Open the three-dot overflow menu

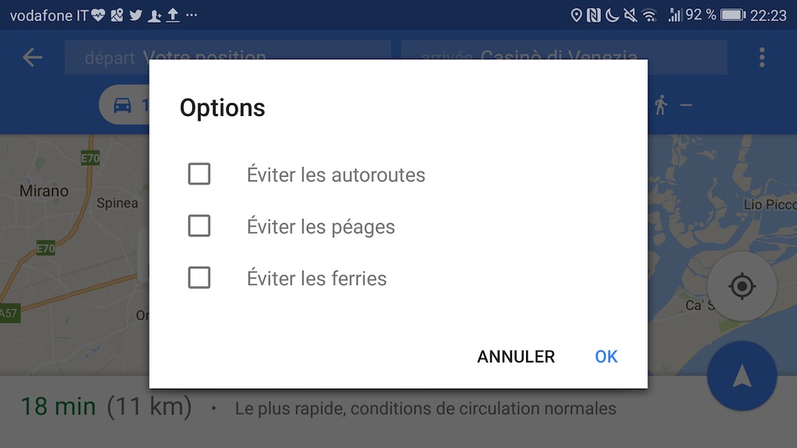[x=762, y=57]
